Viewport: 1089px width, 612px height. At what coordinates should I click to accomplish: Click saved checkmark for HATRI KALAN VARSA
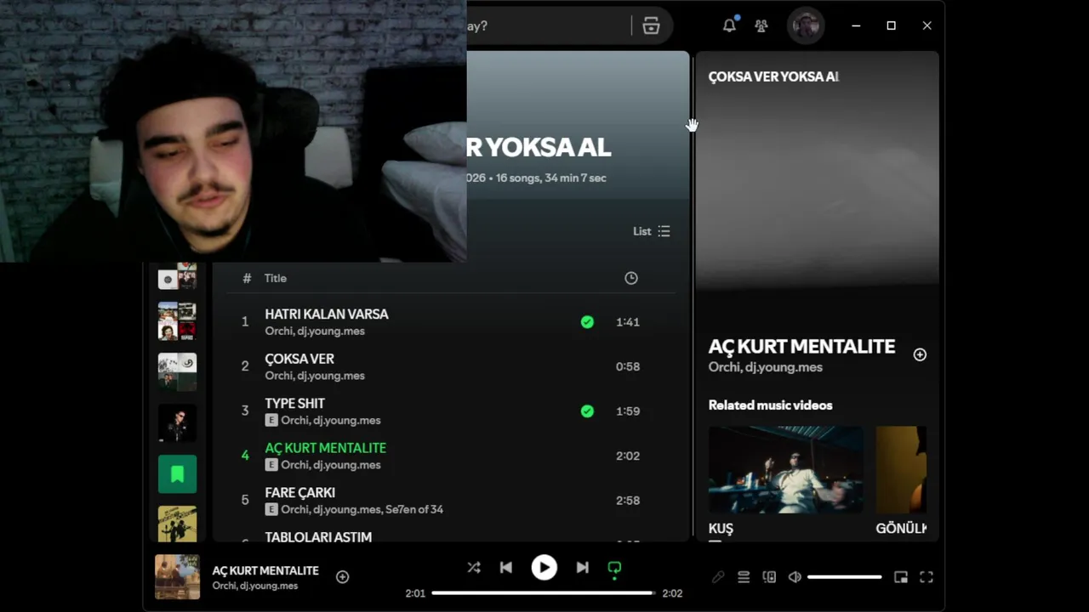[x=587, y=322]
